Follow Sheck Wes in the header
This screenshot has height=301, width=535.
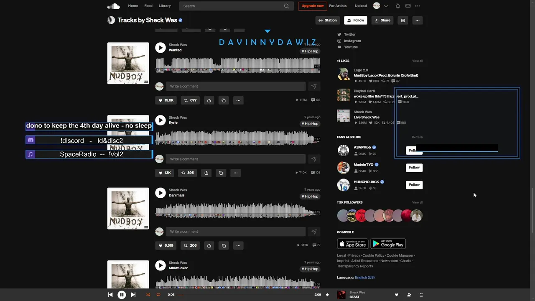click(355, 20)
